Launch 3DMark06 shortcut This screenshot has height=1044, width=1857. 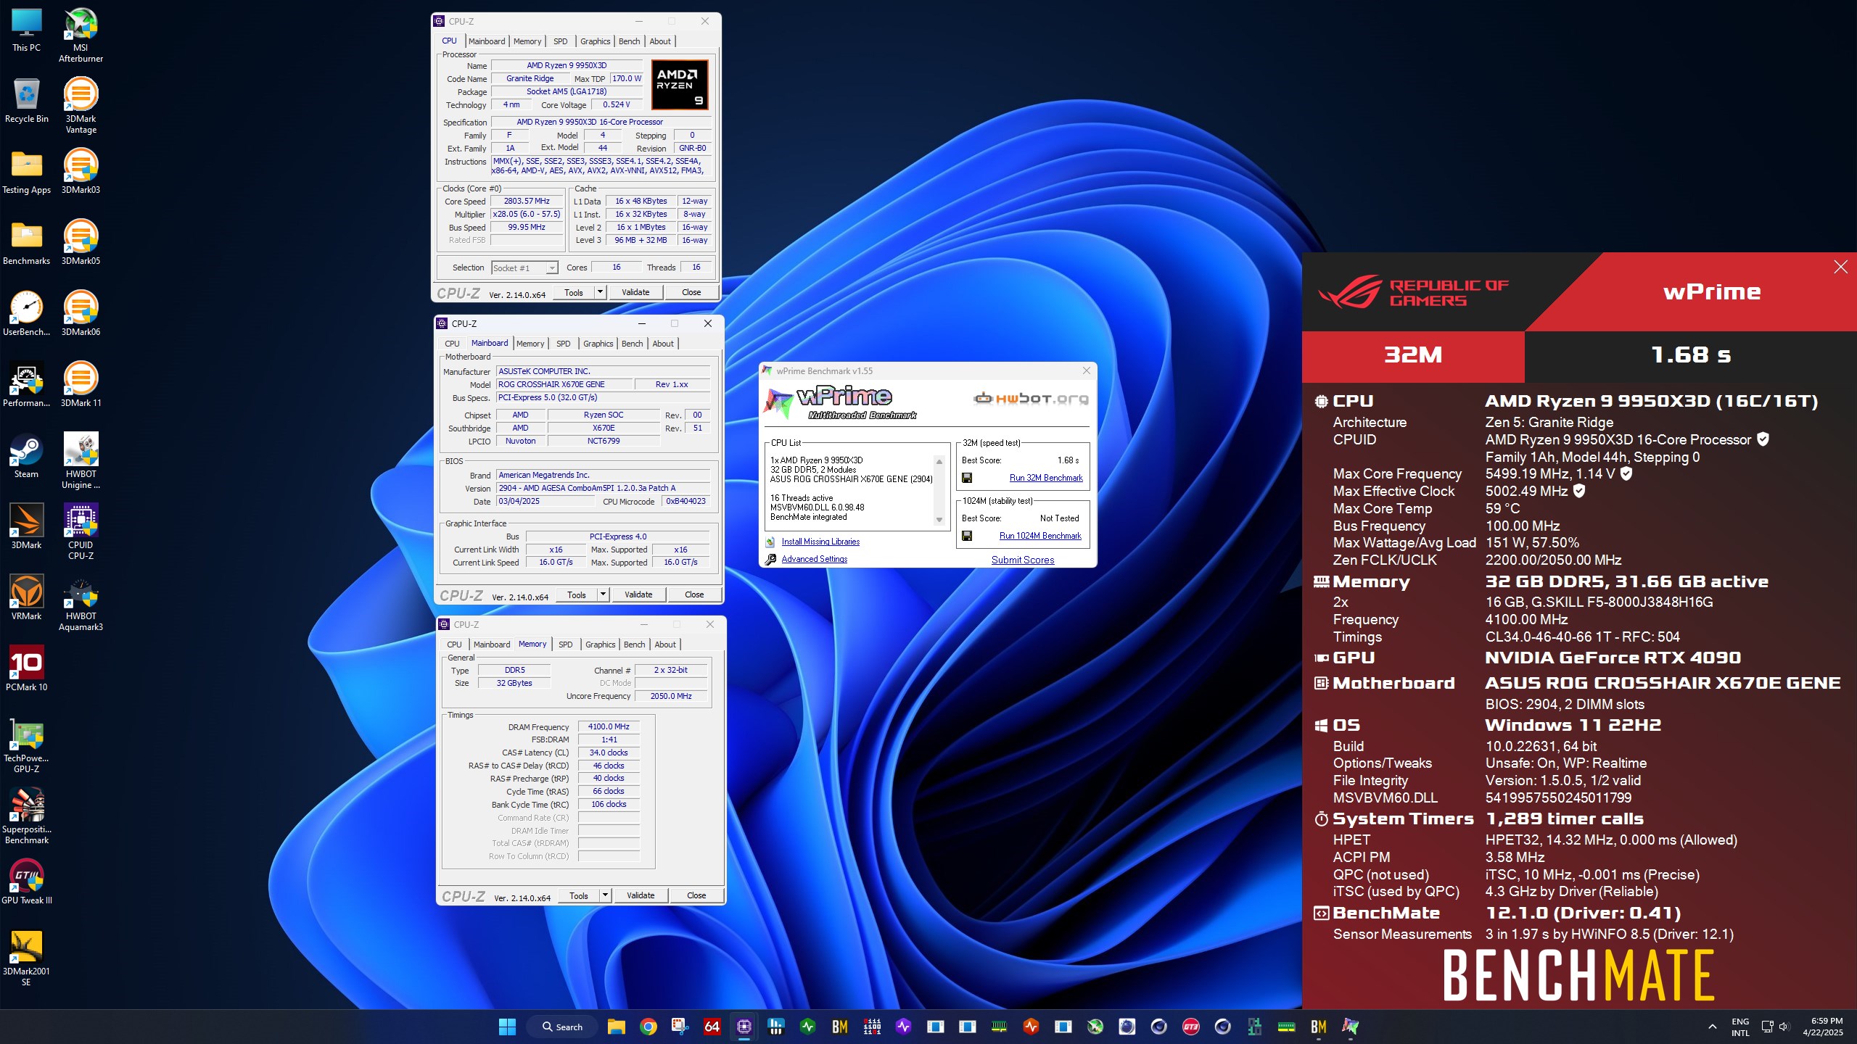[81, 314]
